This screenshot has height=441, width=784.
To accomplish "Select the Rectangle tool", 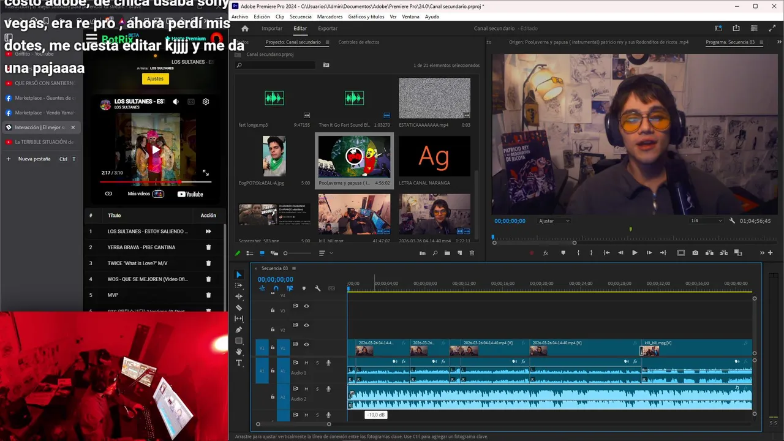I will (239, 341).
